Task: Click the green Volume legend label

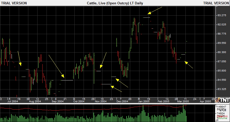Action: [222, 118]
